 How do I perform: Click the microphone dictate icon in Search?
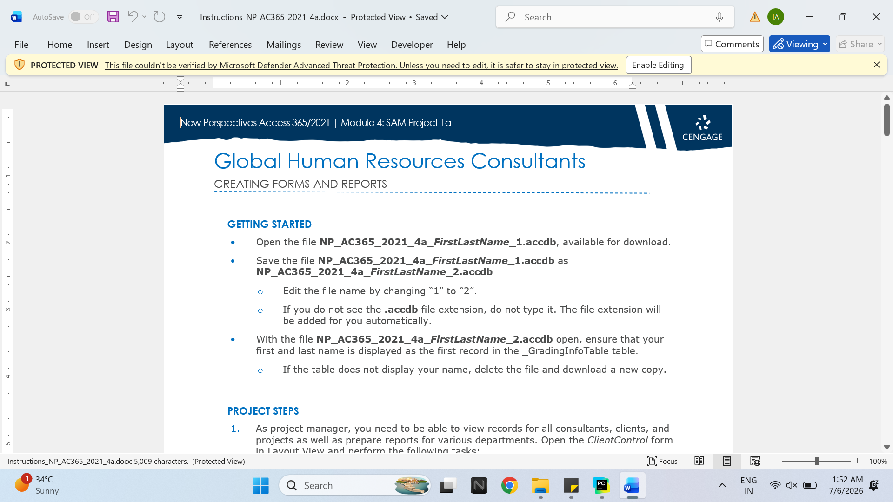[x=720, y=17]
